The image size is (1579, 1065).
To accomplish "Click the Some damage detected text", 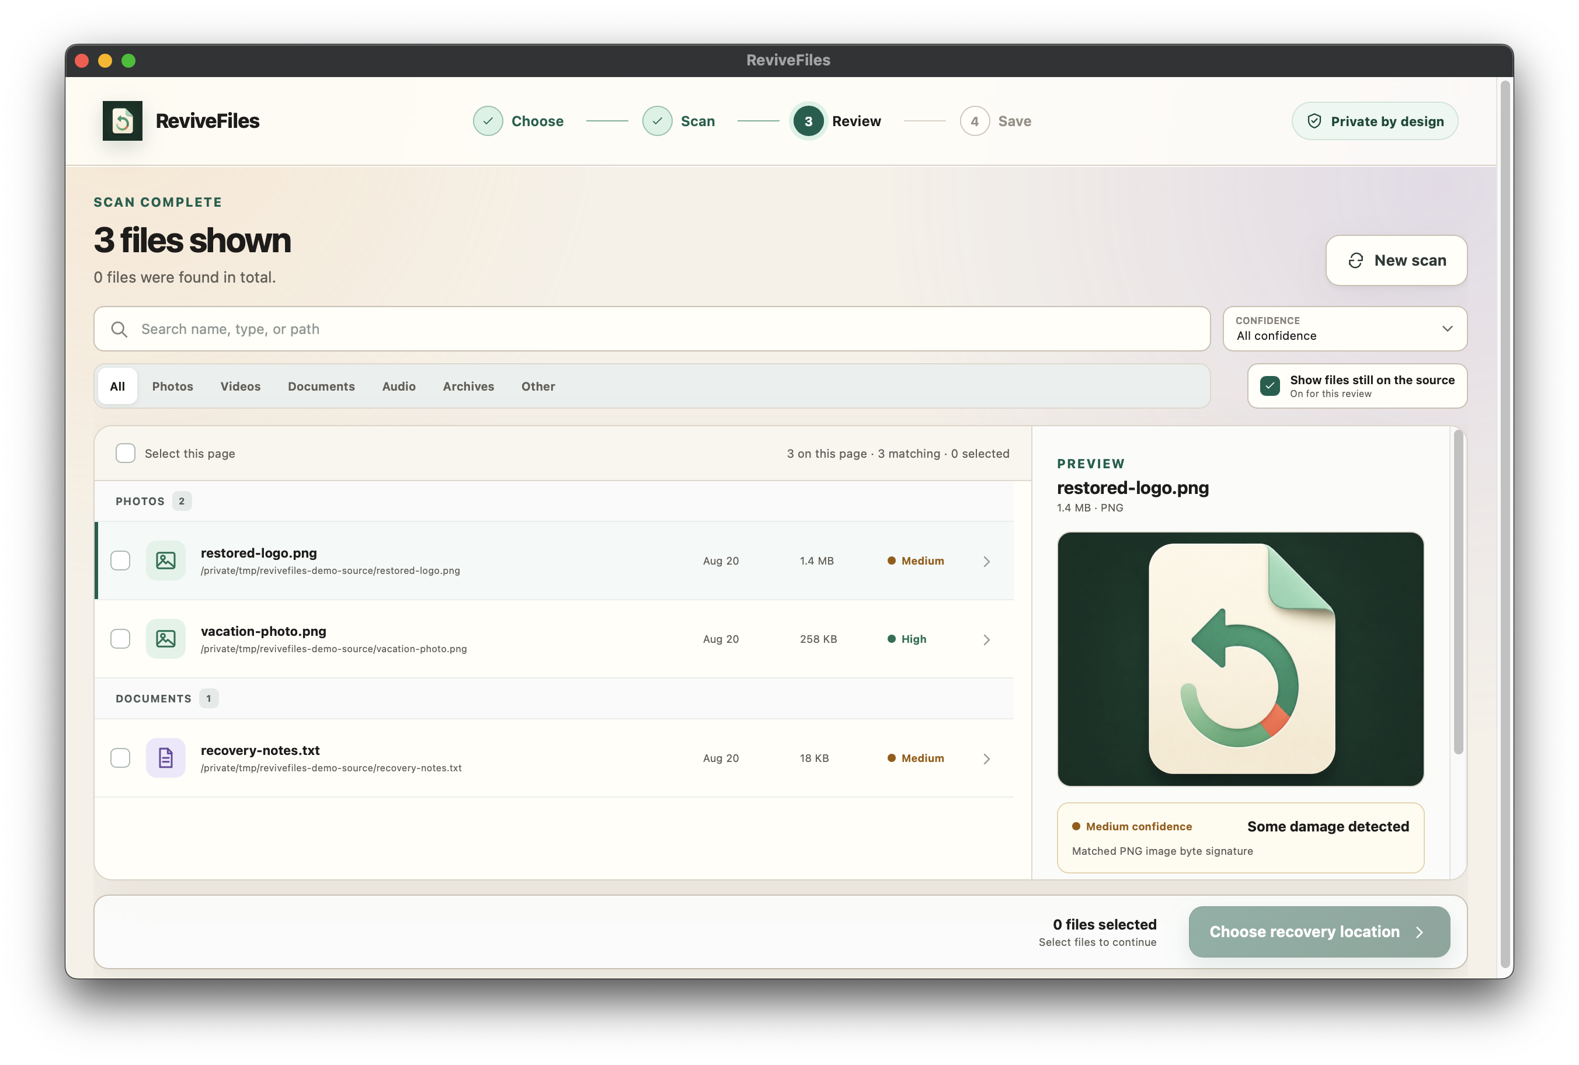I will point(1328,826).
